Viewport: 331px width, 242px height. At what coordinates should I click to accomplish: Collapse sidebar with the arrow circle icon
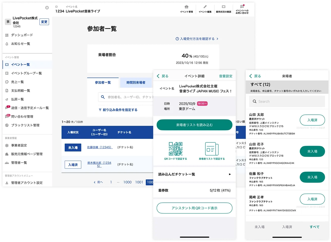tap(47, 8)
